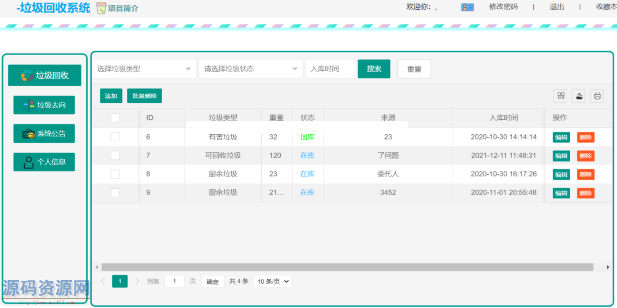Image resolution: width=617 pixels, height=308 pixels.
Task: Click the 入库时间 date input field
Action: click(x=330, y=69)
